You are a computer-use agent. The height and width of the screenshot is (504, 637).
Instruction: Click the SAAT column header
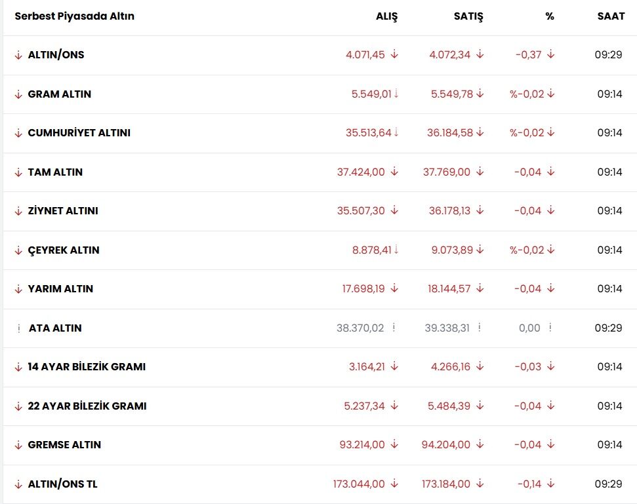(x=611, y=16)
